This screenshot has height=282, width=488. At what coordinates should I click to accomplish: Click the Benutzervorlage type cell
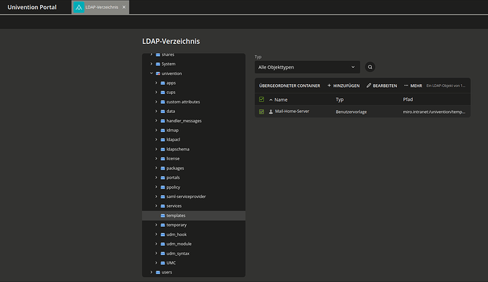pyautogui.click(x=351, y=112)
